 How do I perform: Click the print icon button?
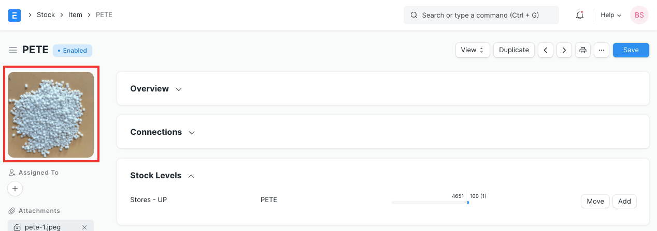(x=583, y=50)
